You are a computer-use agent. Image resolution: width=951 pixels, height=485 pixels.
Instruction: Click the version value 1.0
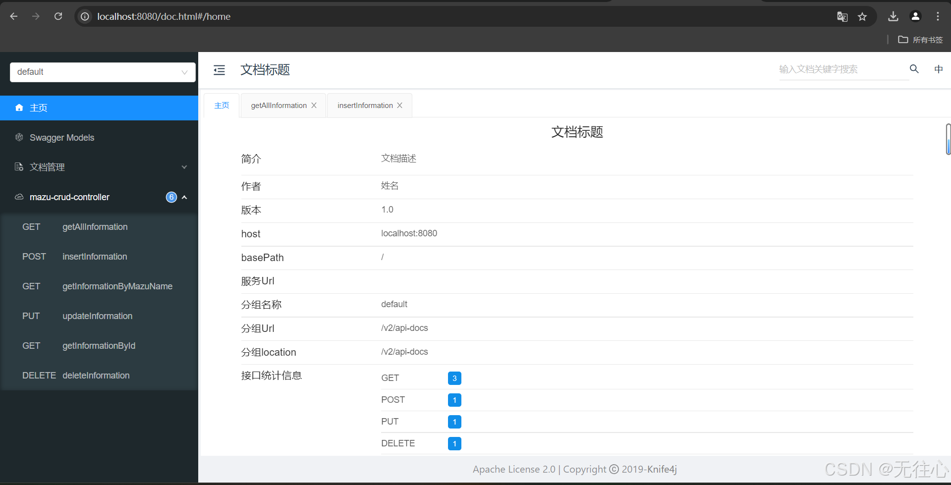(x=387, y=210)
